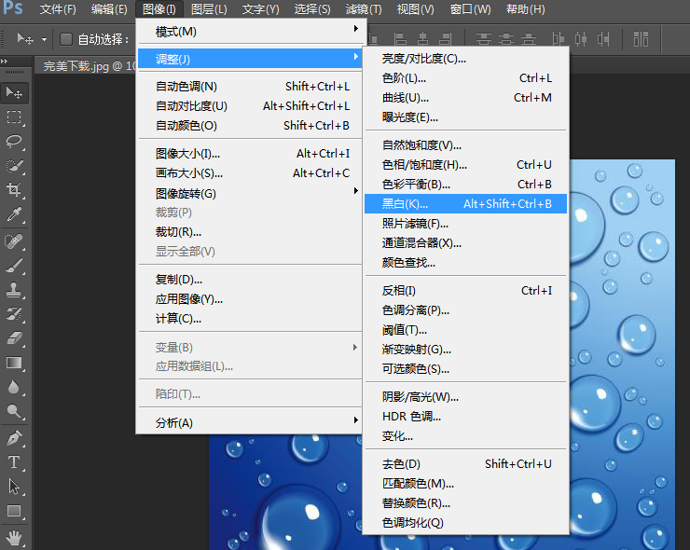Viewport: 690px width, 550px height.
Task: Choose 曲线(U)... adjustment
Action: pos(465,97)
